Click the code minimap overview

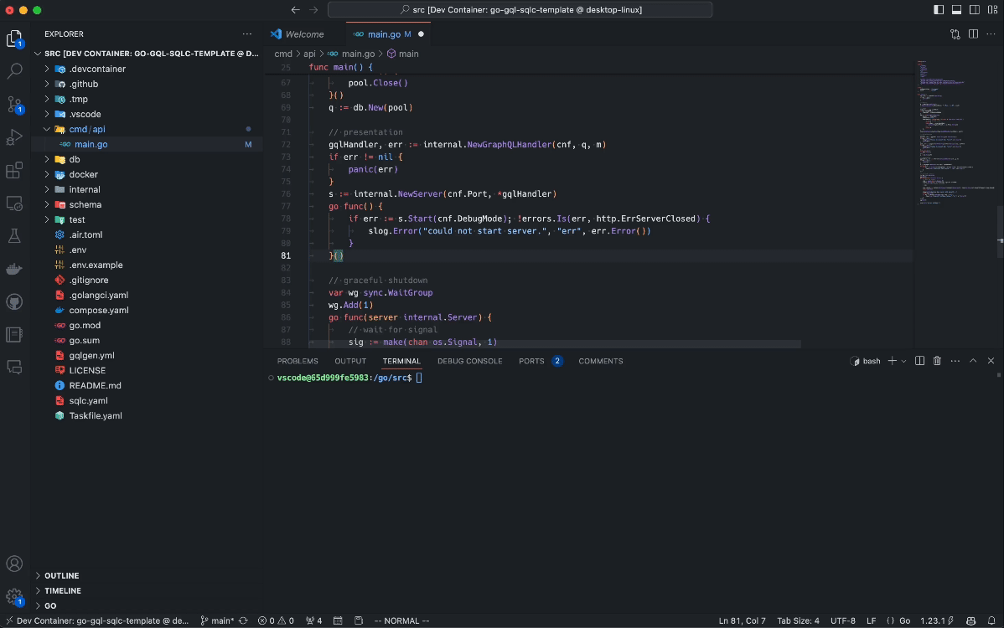954,133
